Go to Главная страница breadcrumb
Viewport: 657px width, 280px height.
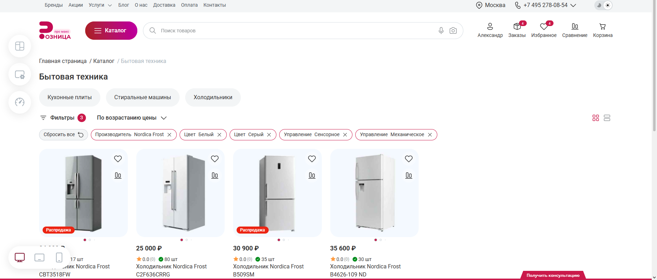(x=63, y=61)
